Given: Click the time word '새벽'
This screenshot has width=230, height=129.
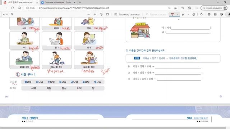Looking at the screenshot, I should click(33, 88).
